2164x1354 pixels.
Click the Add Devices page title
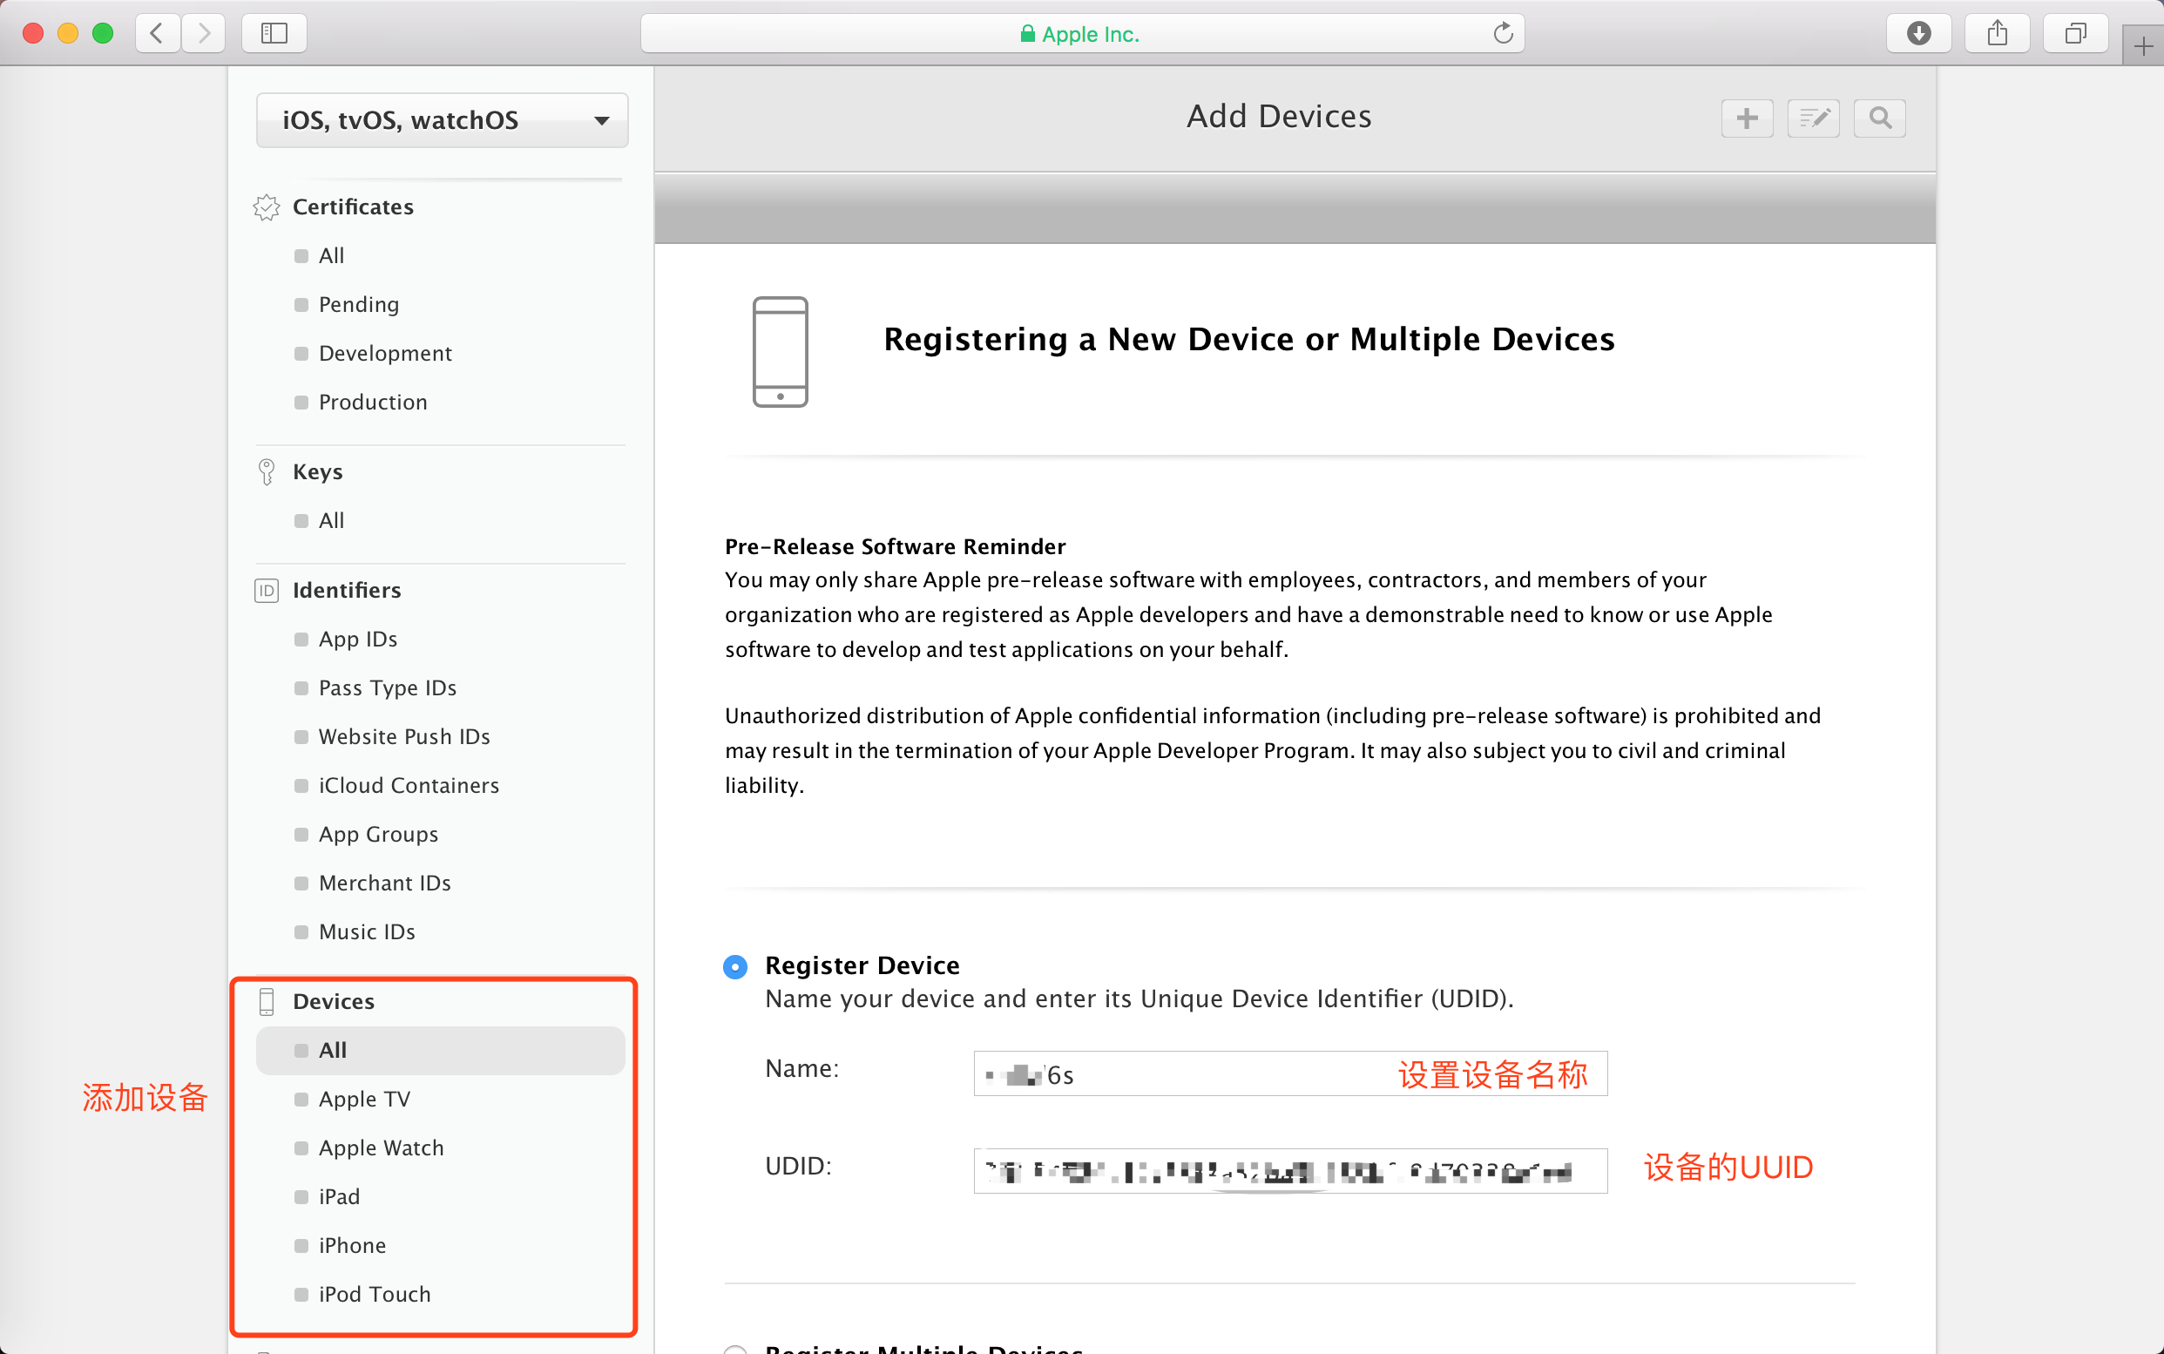click(1280, 118)
